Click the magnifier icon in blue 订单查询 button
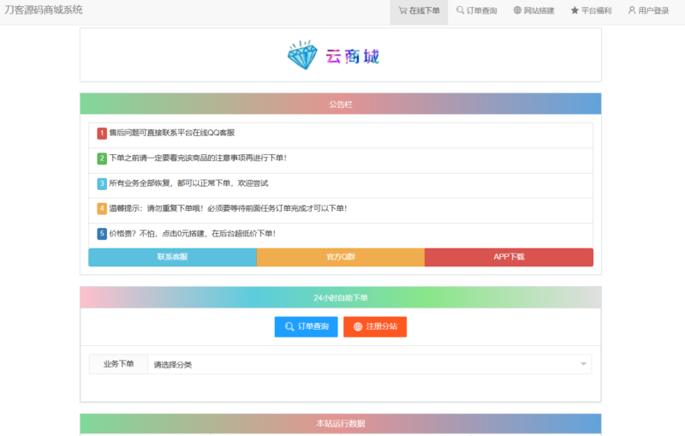The width and height of the screenshot is (685, 436). click(289, 326)
